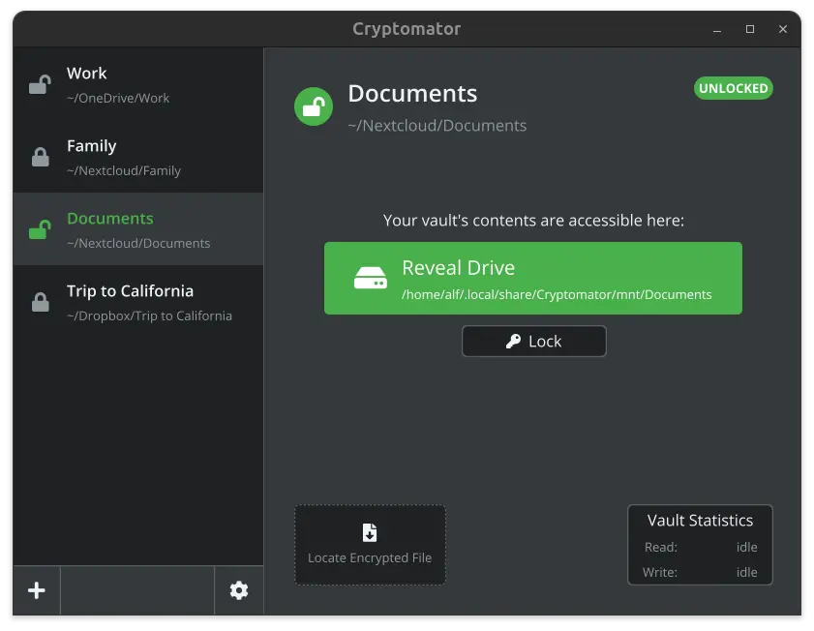
Task: Click the key icon on the Lock button
Action: click(x=513, y=341)
